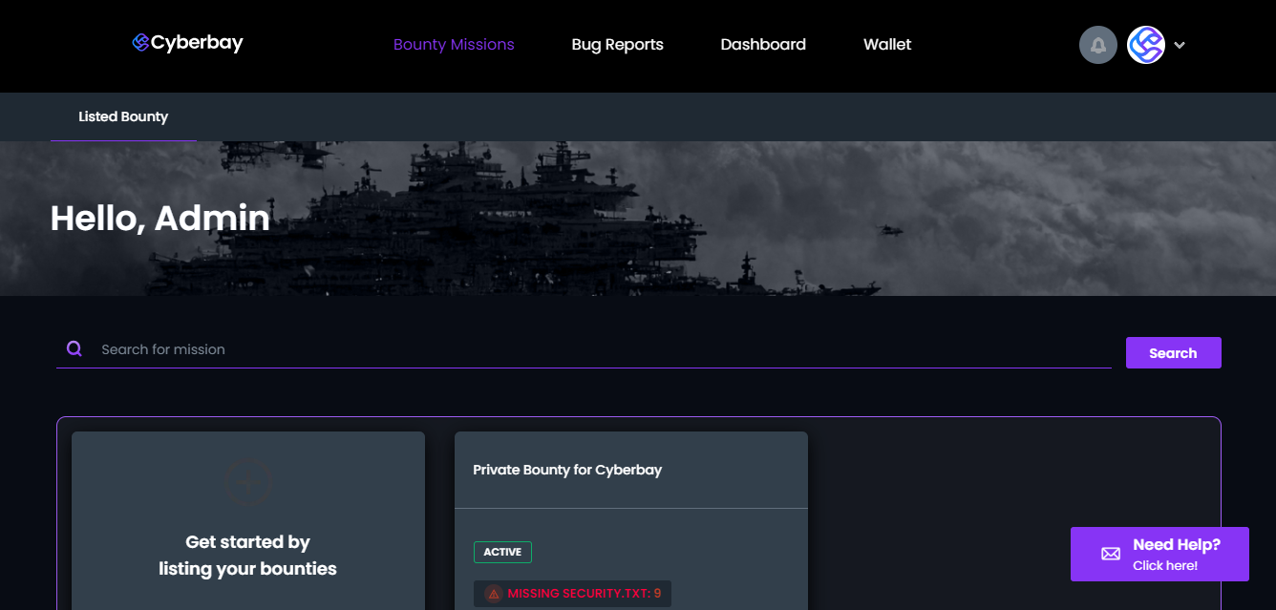The width and height of the screenshot is (1276, 610).
Task: Open the Dashboard page
Action: pos(763,45)
